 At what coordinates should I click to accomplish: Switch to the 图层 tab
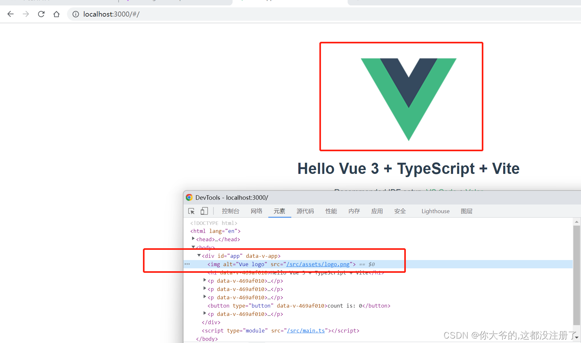(x=466, y=211)
